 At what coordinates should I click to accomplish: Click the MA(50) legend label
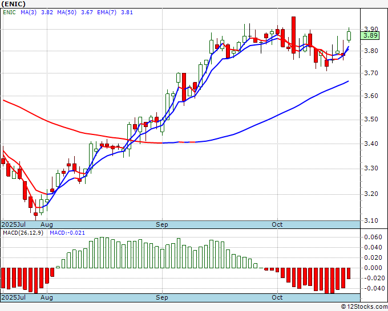(x=67, y=13)
